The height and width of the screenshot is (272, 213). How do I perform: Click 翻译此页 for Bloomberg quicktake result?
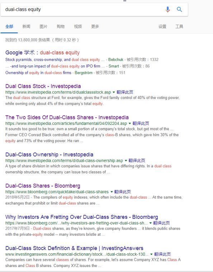[123, 192]
